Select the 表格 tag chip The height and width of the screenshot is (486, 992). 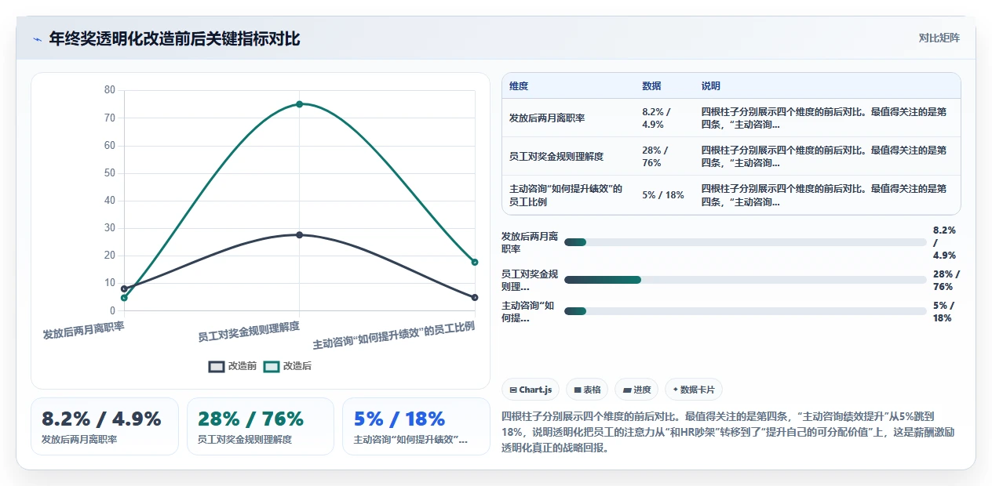click(587, 390)
